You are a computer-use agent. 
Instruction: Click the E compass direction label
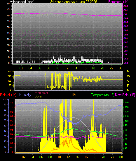(128, 86)
